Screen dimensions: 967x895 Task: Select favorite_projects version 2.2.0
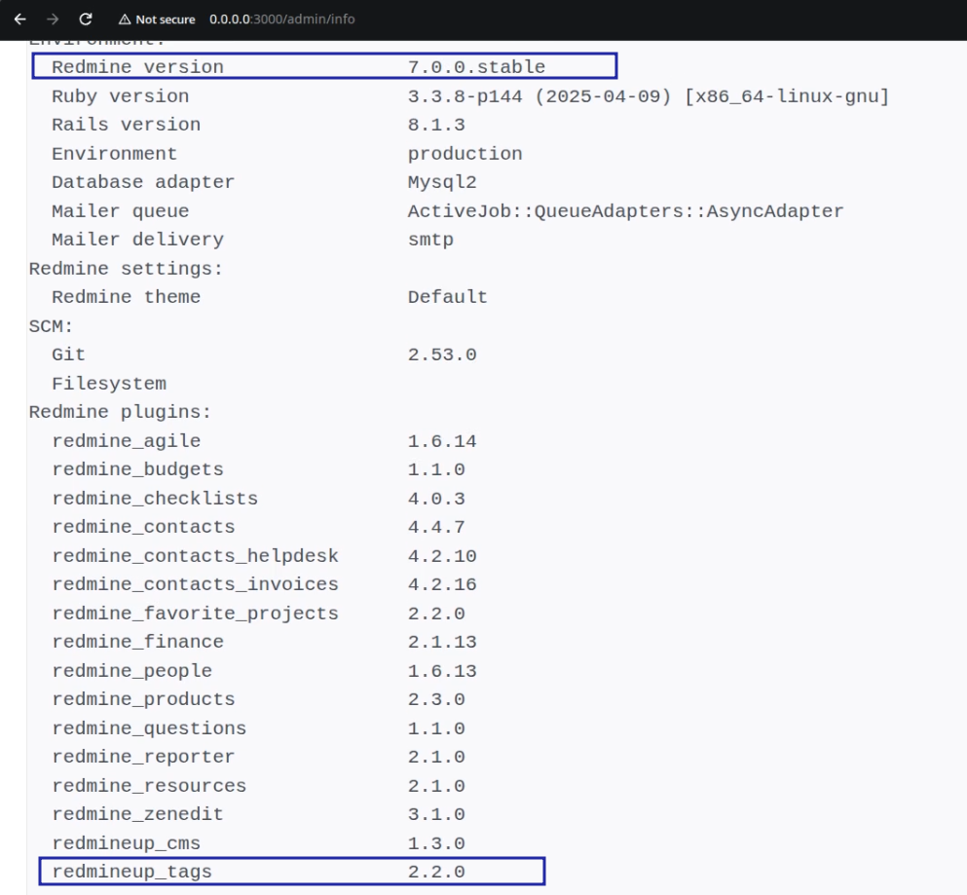(x=436, y=614)
